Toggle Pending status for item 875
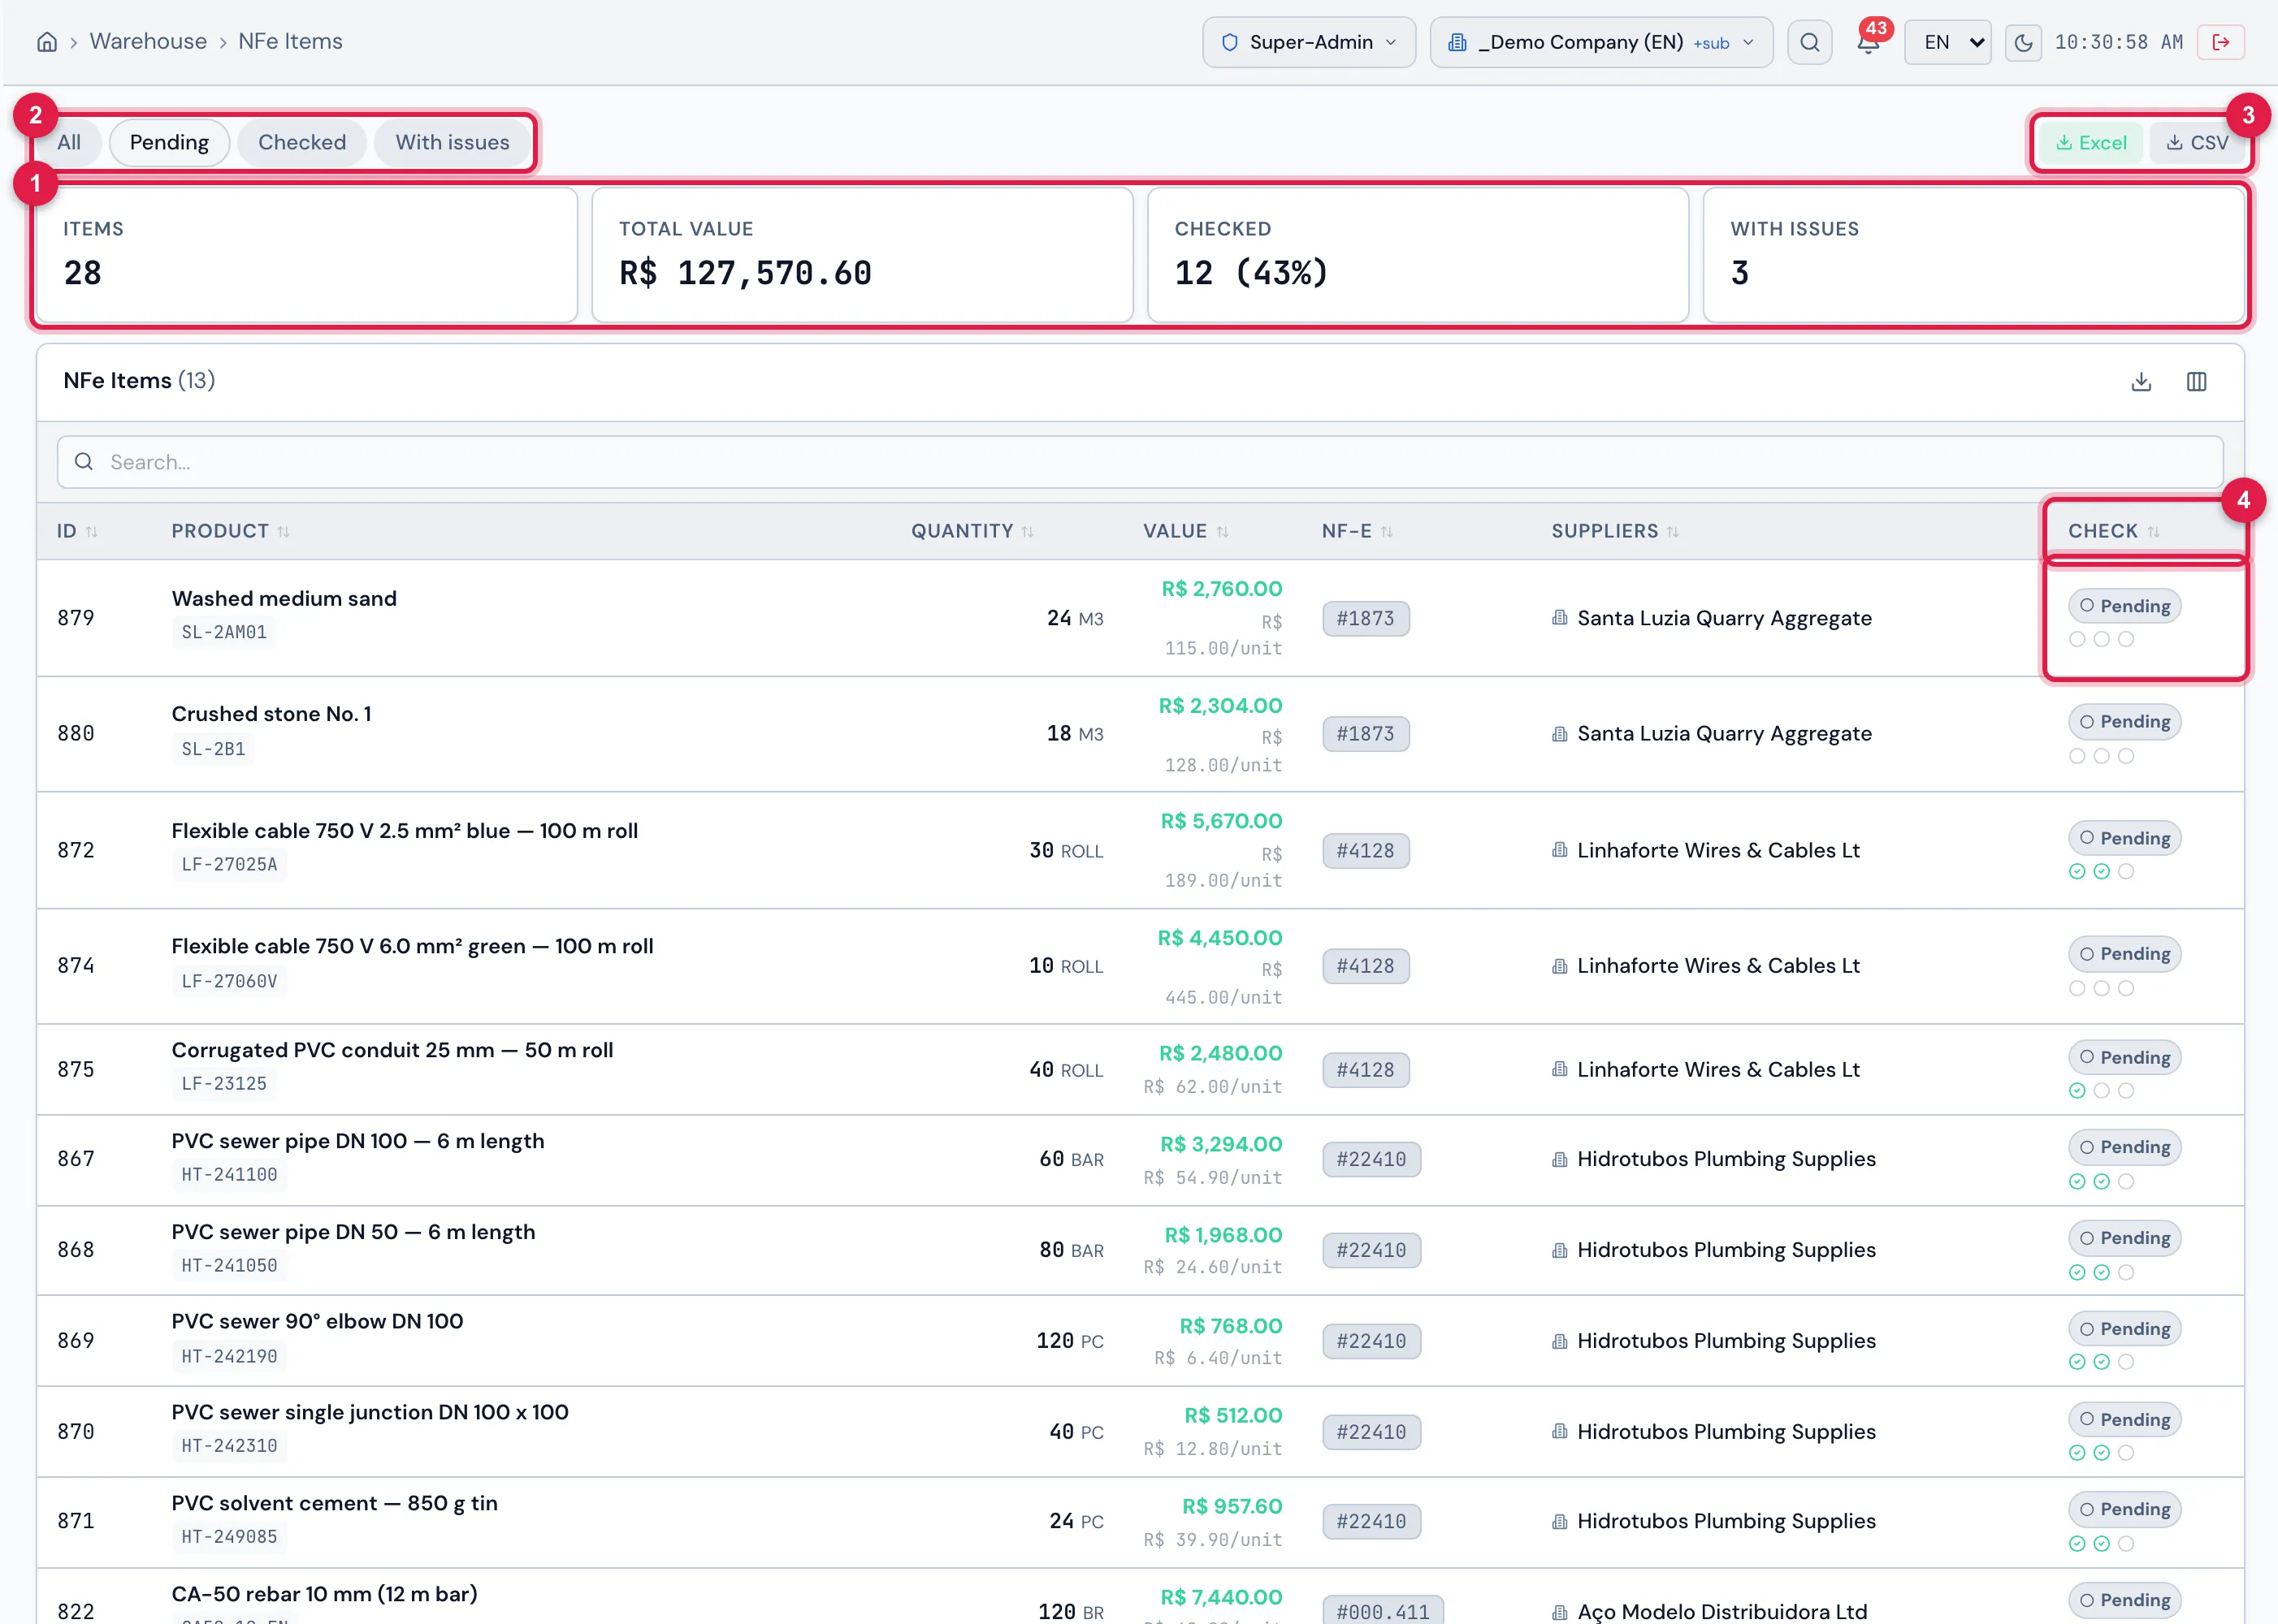Viewport: 2278px width, 1624px height. (2125, 1057)
